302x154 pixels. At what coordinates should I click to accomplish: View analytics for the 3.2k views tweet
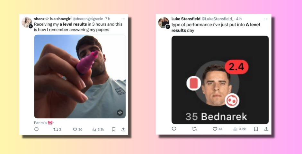[240, 129]
